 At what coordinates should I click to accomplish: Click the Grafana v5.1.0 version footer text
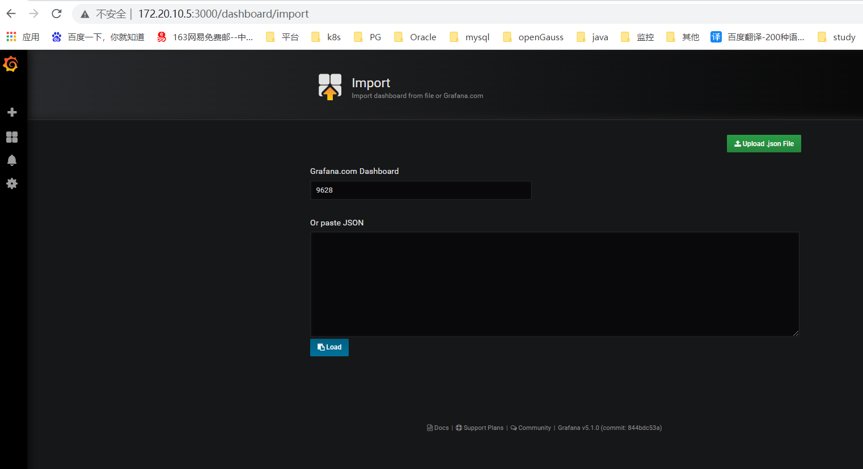pos(610,428)
